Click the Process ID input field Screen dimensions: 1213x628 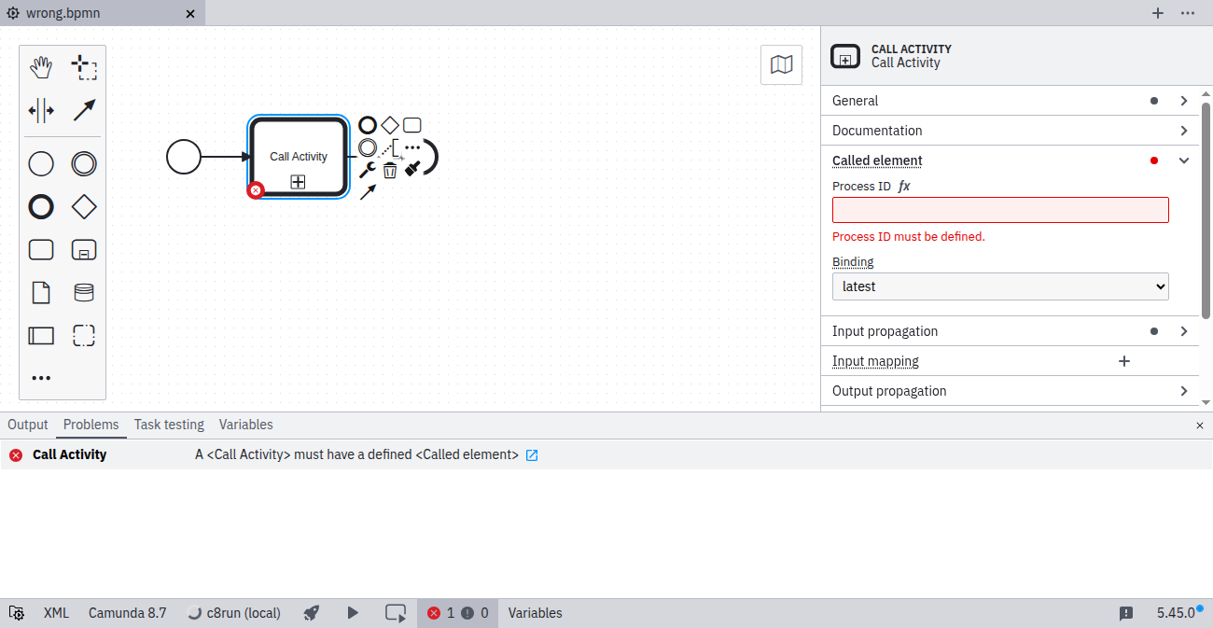pos(999,210)
